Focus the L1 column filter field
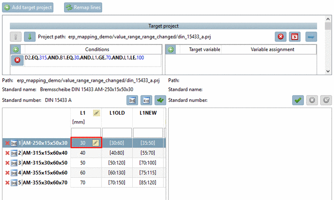Image resolution: width=334 pixels, height=200 pixels. [86, 133]
